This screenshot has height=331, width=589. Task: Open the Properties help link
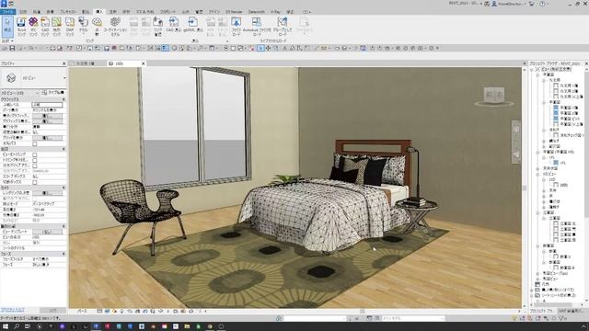click(12, 310)
